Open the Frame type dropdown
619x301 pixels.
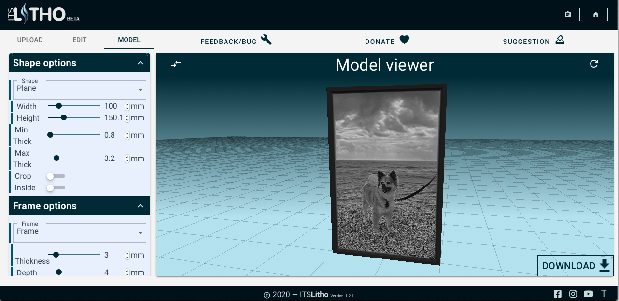click(80, 232)
